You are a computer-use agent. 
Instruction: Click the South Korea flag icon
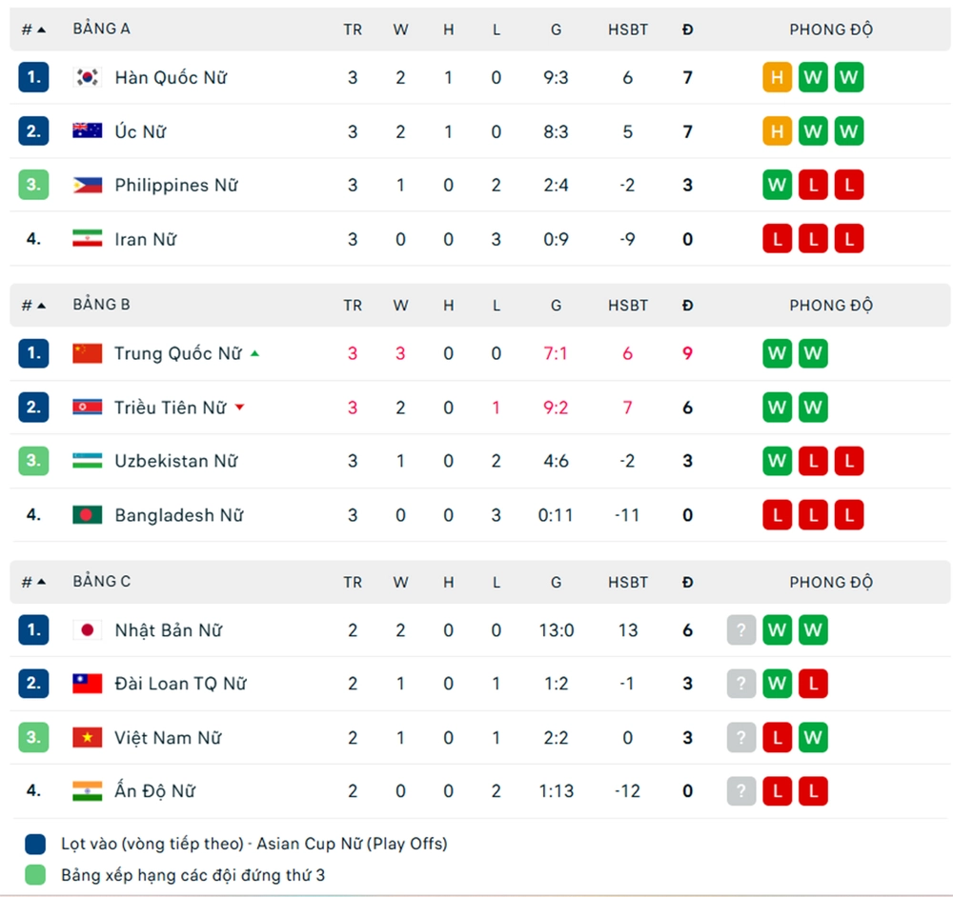click(x=88, y=77)
